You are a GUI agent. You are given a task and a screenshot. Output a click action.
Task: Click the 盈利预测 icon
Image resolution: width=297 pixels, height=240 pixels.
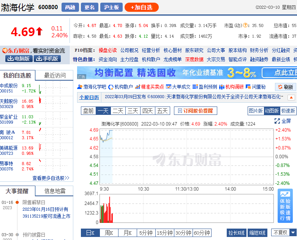(195, 87)
